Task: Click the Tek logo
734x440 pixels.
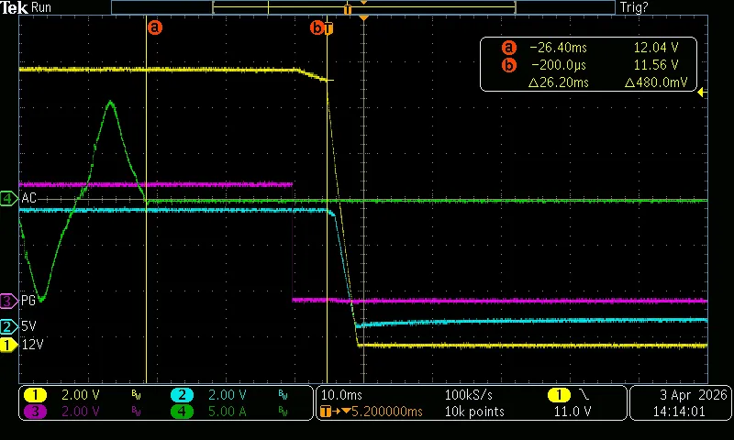Action: [x=14, y=7]
